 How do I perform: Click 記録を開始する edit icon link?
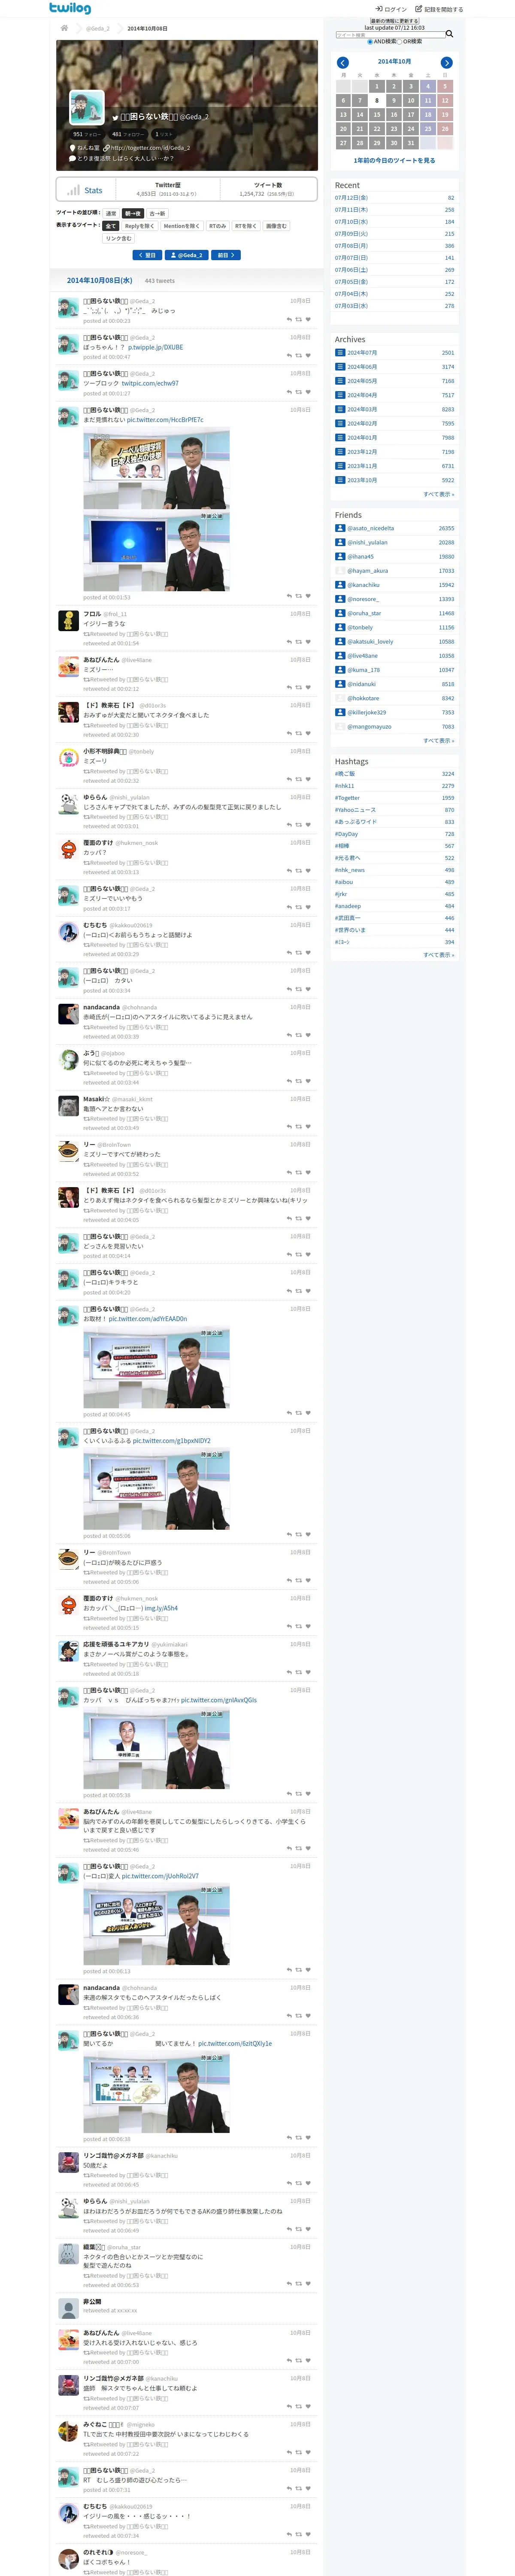439,9
